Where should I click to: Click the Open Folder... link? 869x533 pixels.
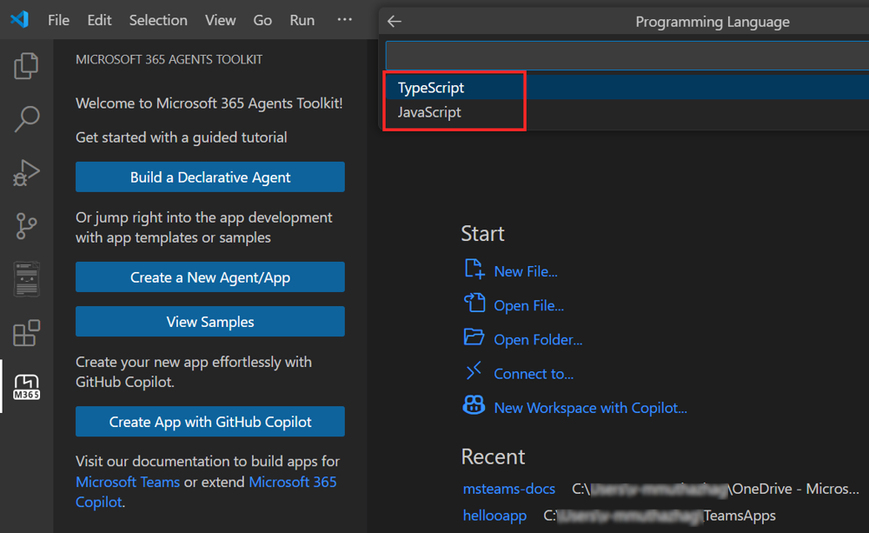tap(538, 339)
